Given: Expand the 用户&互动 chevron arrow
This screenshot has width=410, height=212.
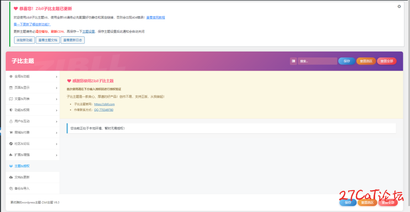Looking at the screenshot, I should click(x=56, y=121).
